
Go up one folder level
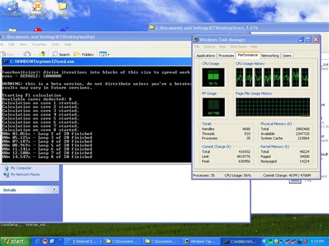43,54
